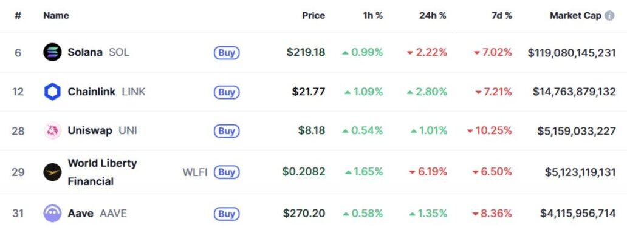
Task: Click Buy button for Aave
Action: (x=227, y=214)
